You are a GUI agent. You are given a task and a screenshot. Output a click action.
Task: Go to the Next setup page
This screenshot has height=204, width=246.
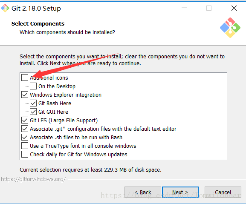[180, 192]
